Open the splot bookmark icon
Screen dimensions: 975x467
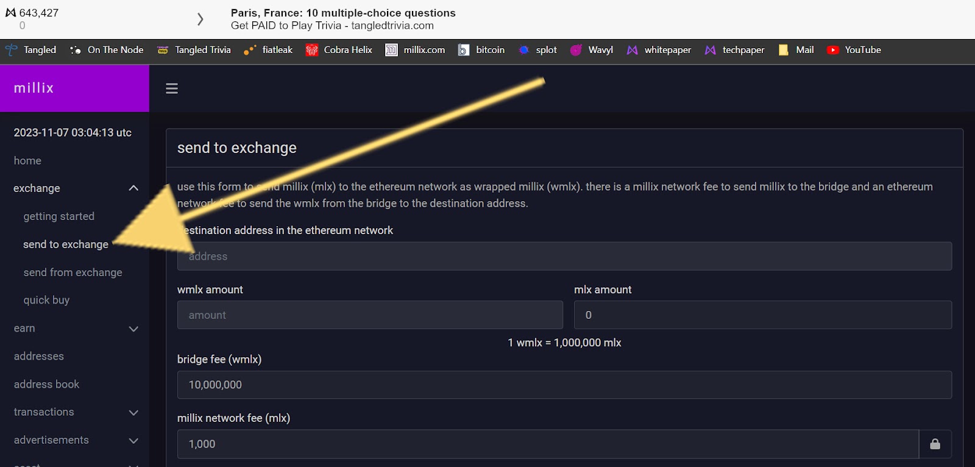(x=523, y=50)
